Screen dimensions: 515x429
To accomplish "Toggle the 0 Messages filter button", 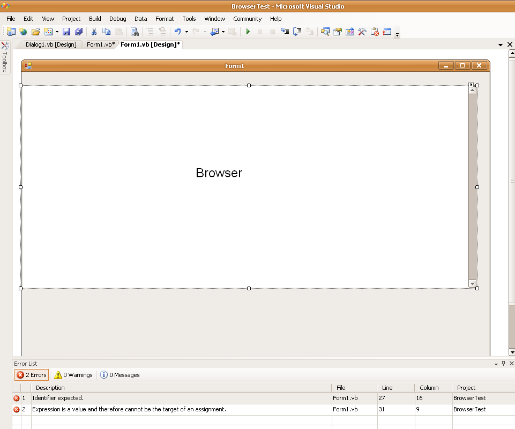I will [120, 375].
